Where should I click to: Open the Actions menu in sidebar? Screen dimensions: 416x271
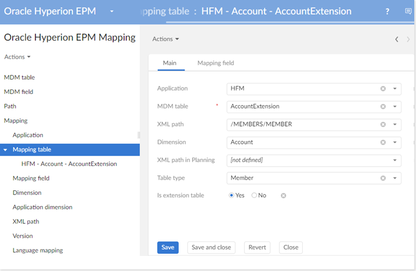click(17, 57)
